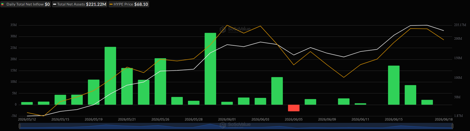Viewport: 470px width, 131px height.
Task: Click the 2026/05/28 date label
Action: pyautogui.click(x=194, y=120)
